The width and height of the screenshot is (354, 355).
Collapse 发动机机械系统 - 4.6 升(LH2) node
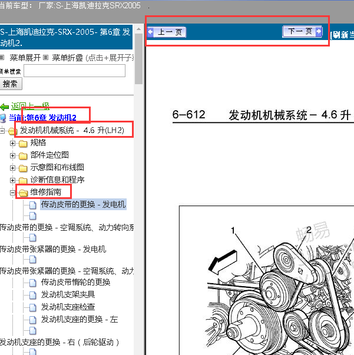pos(2,131)
